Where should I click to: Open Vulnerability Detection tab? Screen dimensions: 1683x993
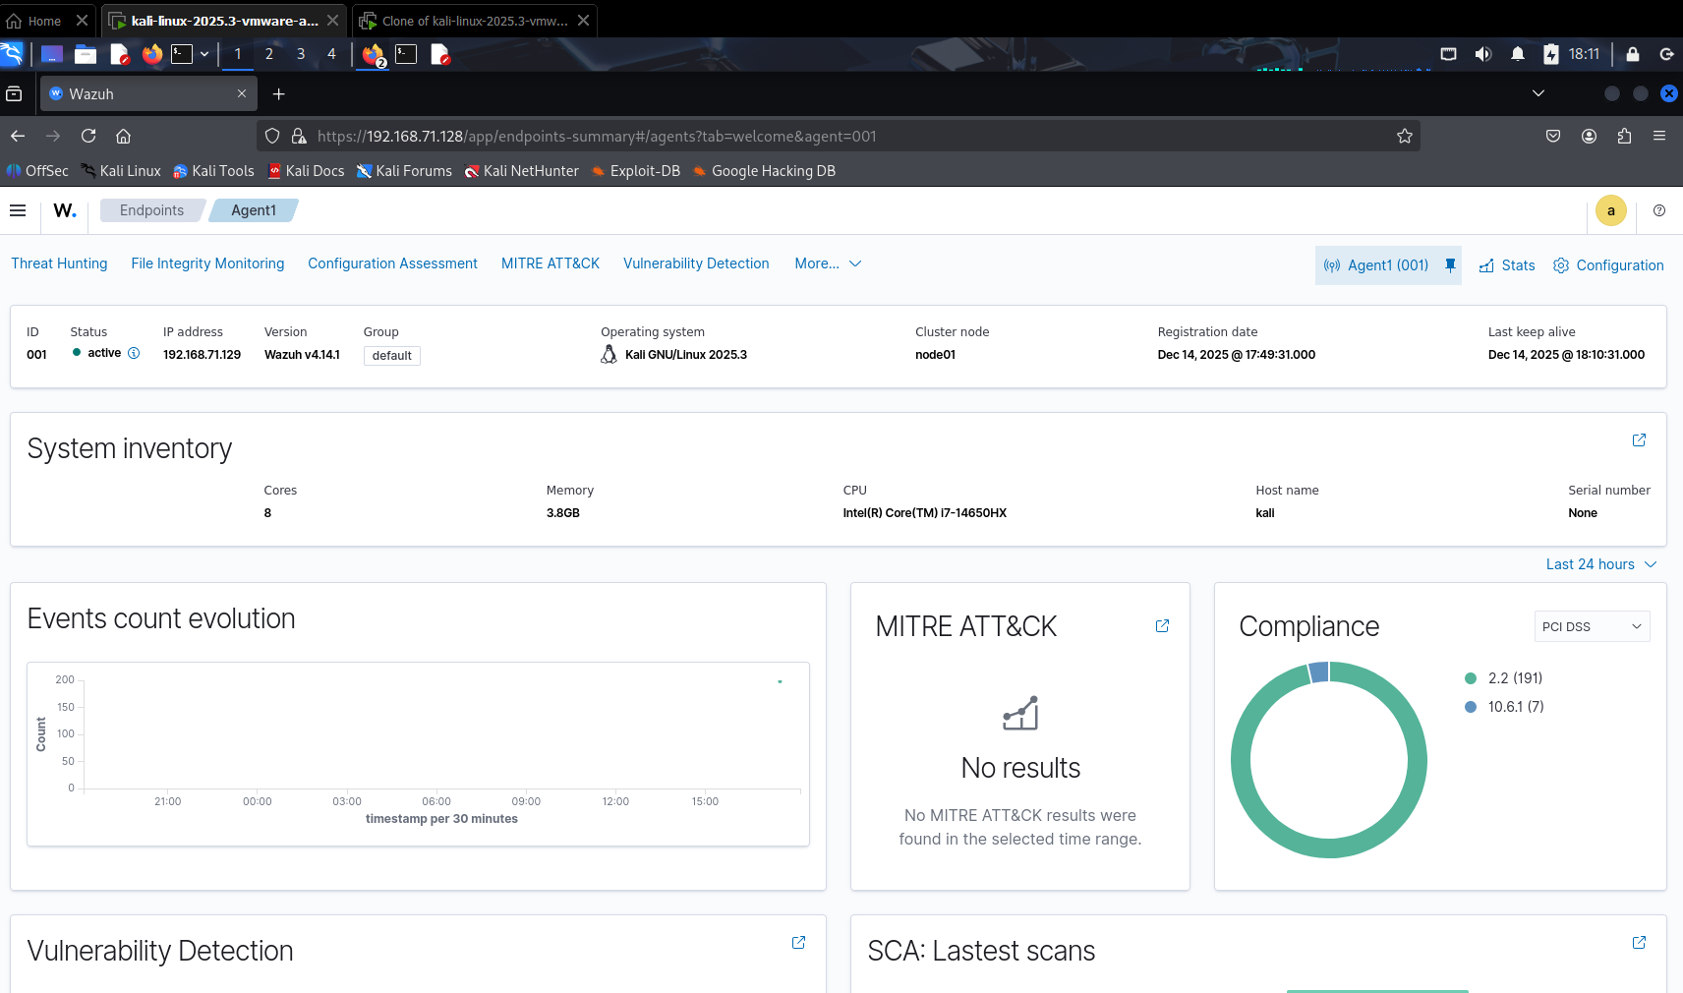pyautogui.click(x=696, y=263)
